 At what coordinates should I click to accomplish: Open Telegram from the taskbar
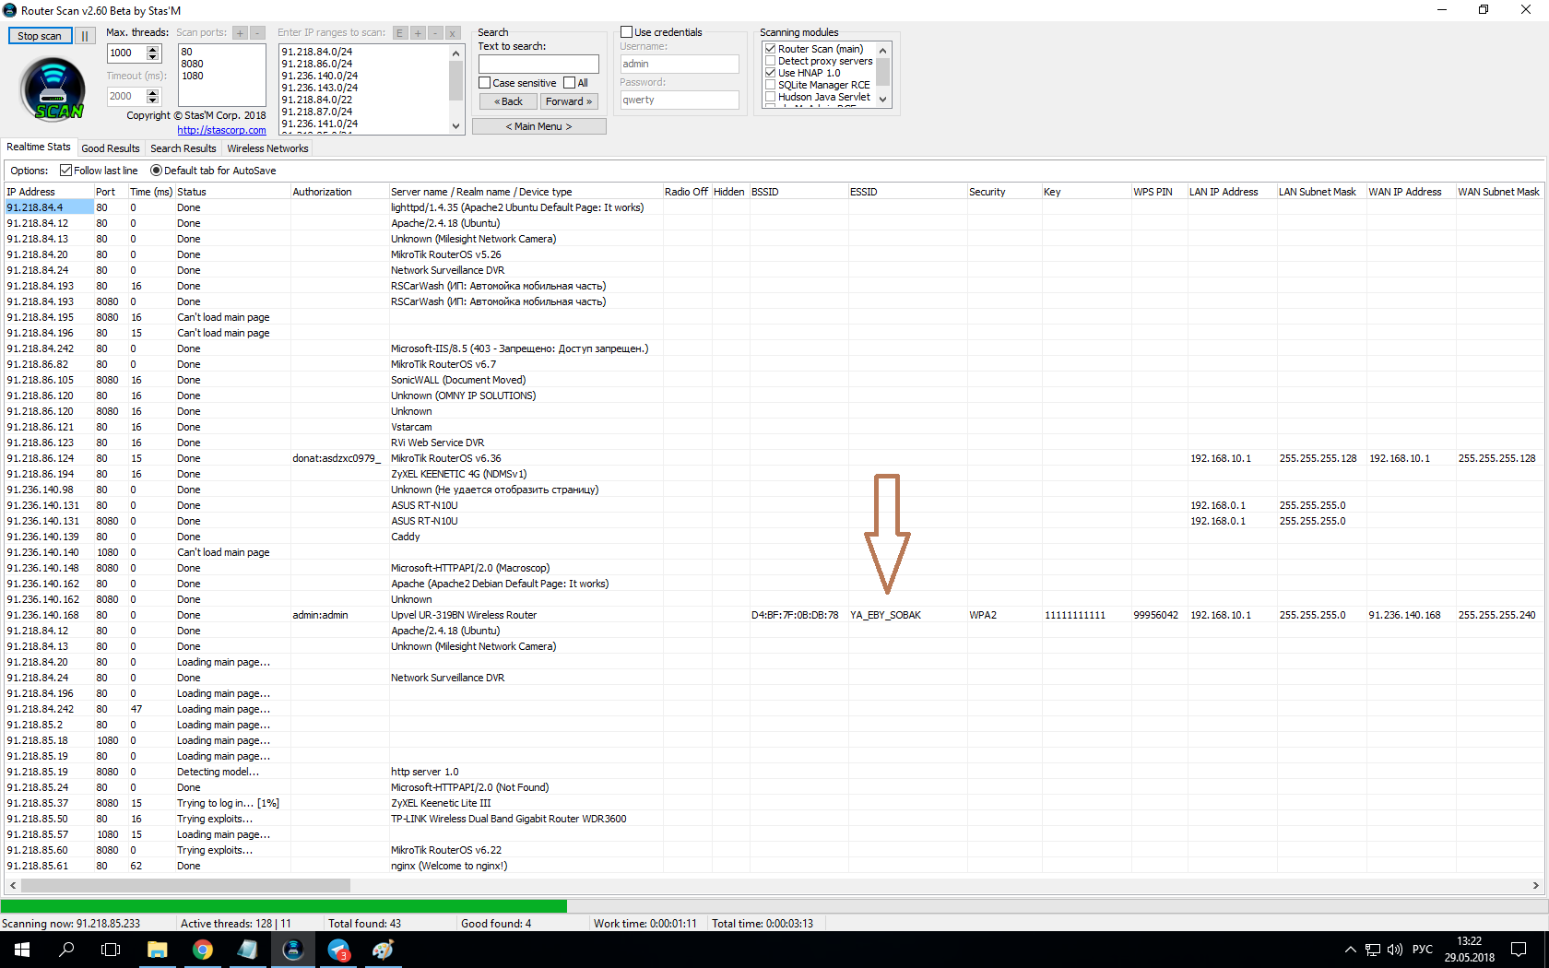pos(338,950)
